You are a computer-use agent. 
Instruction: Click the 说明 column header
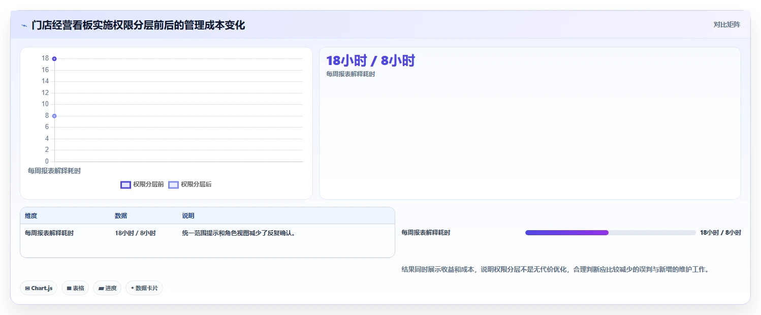188,216
